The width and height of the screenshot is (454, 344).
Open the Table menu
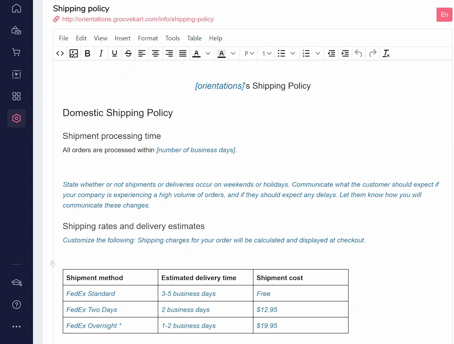coord(194,38)
